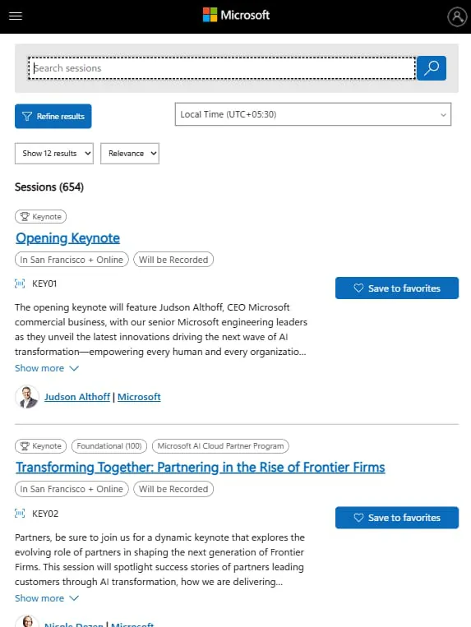Viewport: 471px width, 627px height.
Task: Click the heart icon for Opening Keynote
Action: pos(358,288)
